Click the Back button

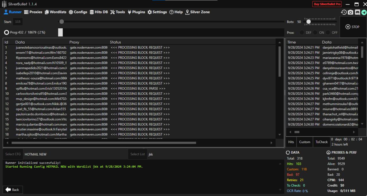13,189
